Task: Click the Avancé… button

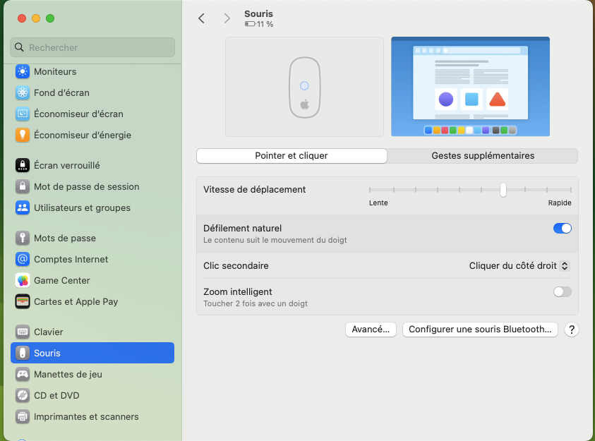Action: click(371, 330)
